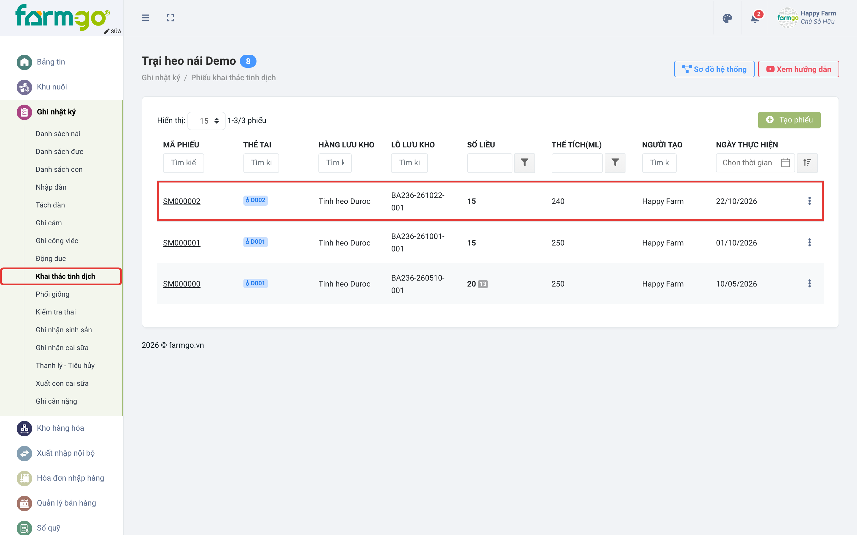Focus the Thẻ tai search field

(261, 163)
